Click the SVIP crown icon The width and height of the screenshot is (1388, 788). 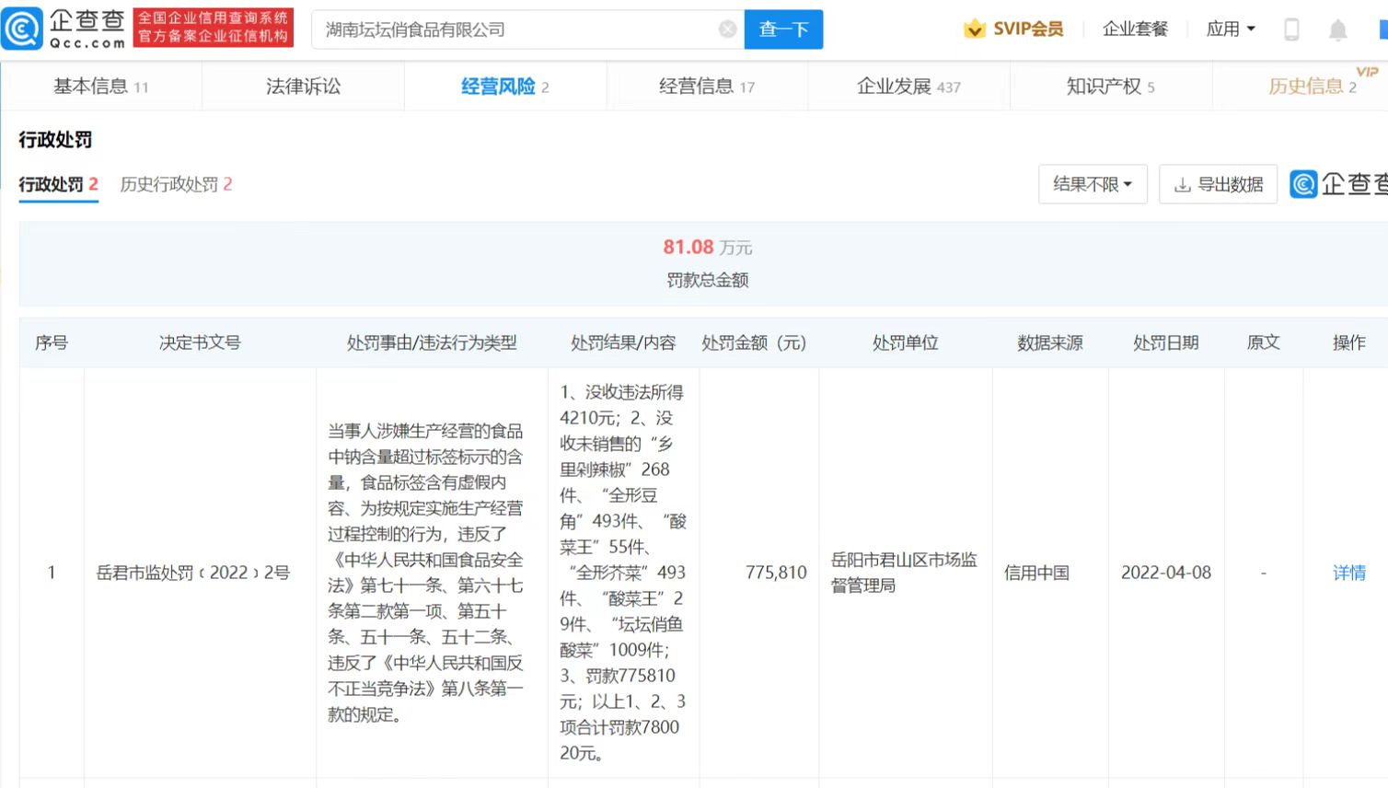coord(974,29)
